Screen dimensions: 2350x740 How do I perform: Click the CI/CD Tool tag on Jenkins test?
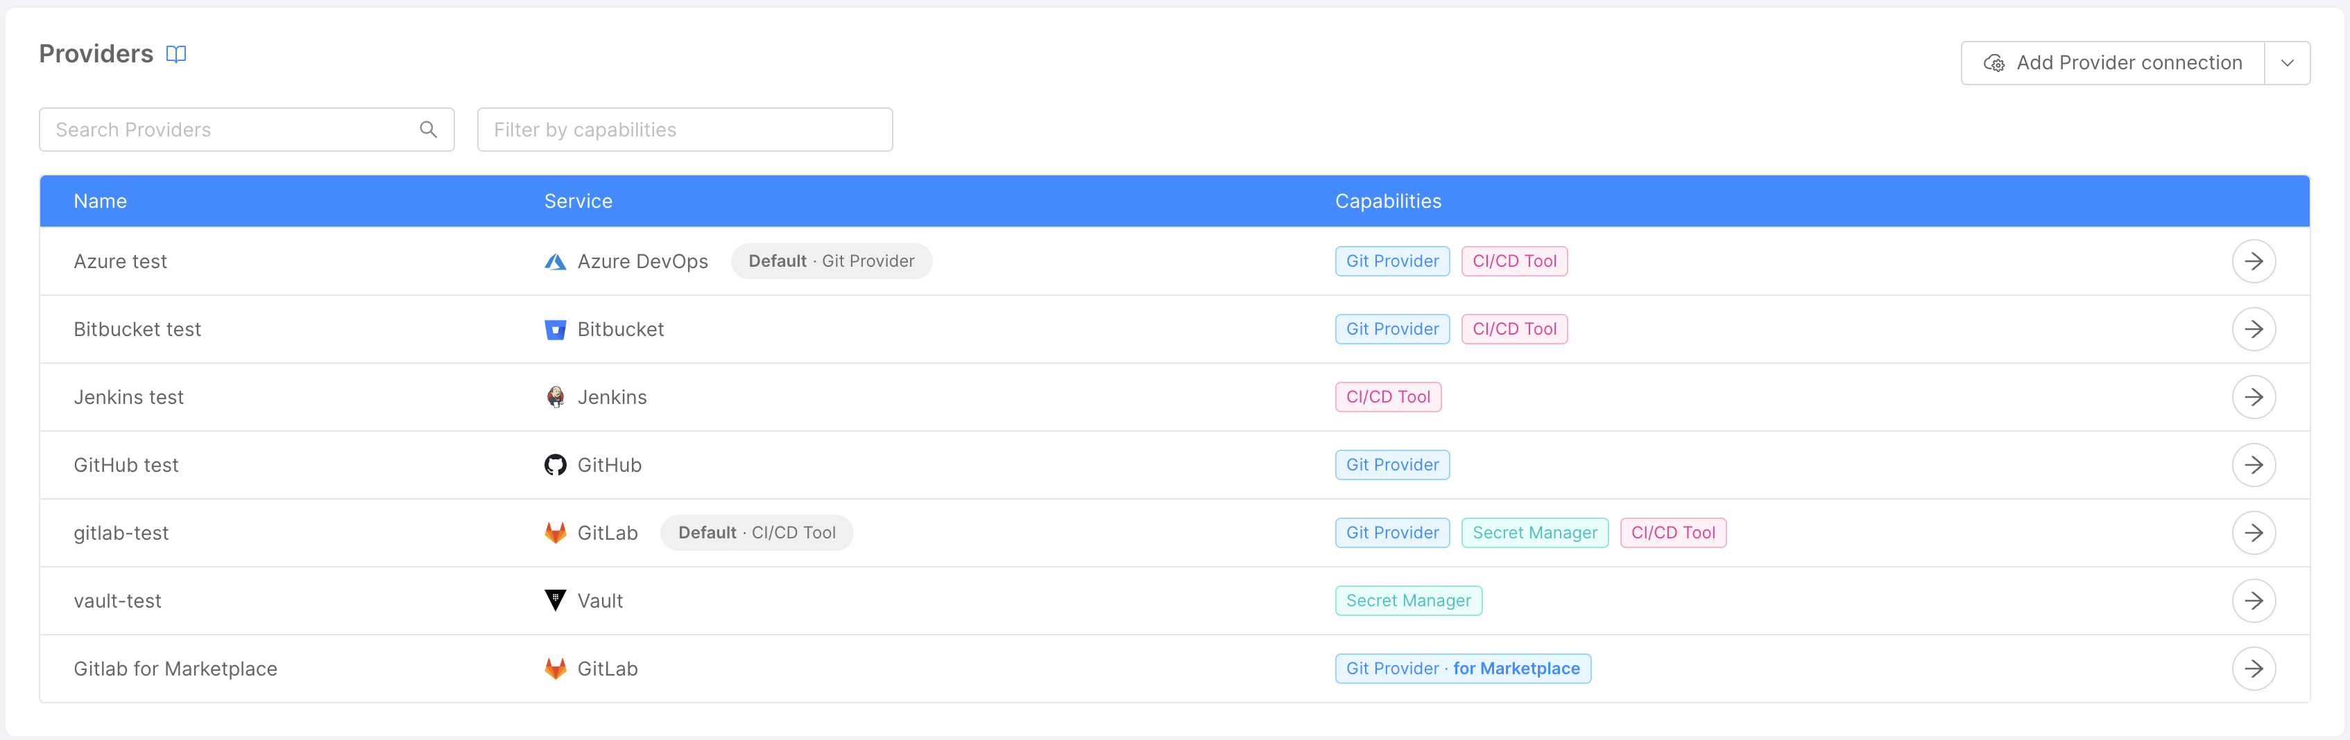(x=1387, y=396)
